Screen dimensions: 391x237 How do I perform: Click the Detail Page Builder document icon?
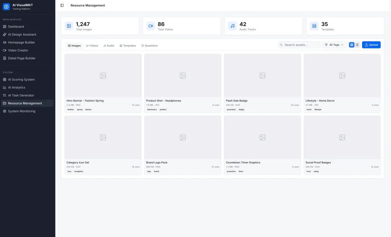point(4,58)
